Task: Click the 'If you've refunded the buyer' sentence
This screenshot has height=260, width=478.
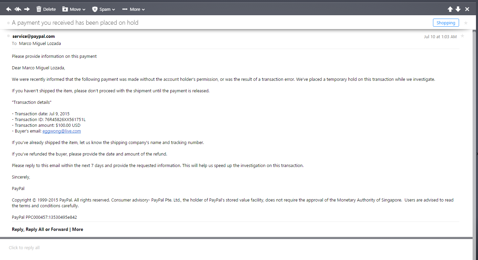Action: pos(90,154)
